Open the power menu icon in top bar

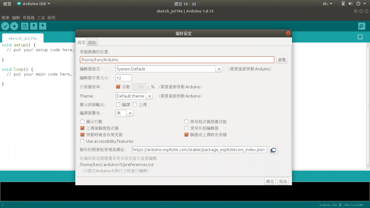pyautogui.click(x=358, y=4)
